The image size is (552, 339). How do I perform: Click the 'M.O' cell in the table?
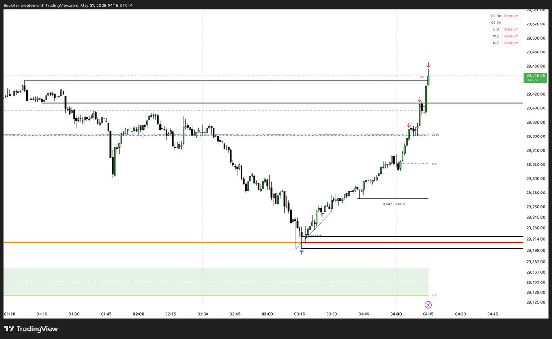[x=496, y=43]
